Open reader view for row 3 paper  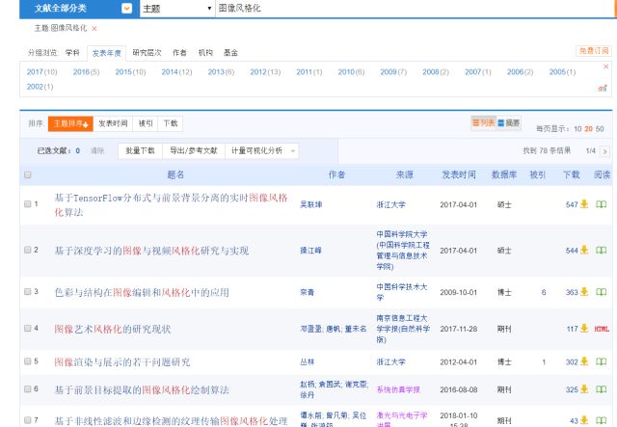pos(601,292)
